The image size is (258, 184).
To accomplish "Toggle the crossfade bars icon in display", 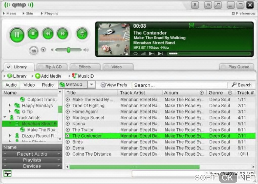I will click(143, 53).
